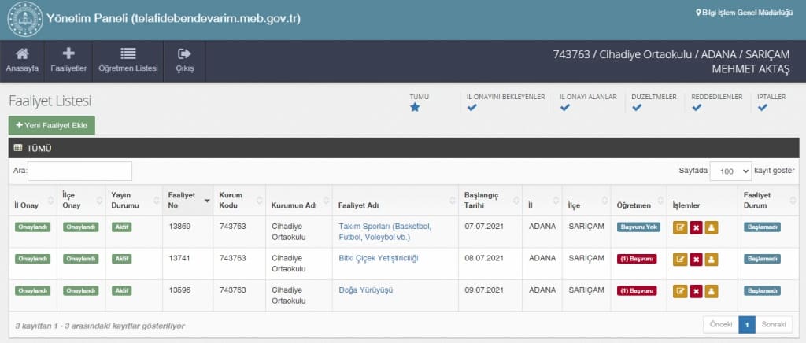Select the TÜMÜ star filter
The height and width of the screenshot is (343, 806).
click(x=415, y=108)
